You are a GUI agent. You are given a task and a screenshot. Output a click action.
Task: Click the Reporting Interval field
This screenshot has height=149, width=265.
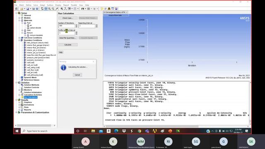87,26
